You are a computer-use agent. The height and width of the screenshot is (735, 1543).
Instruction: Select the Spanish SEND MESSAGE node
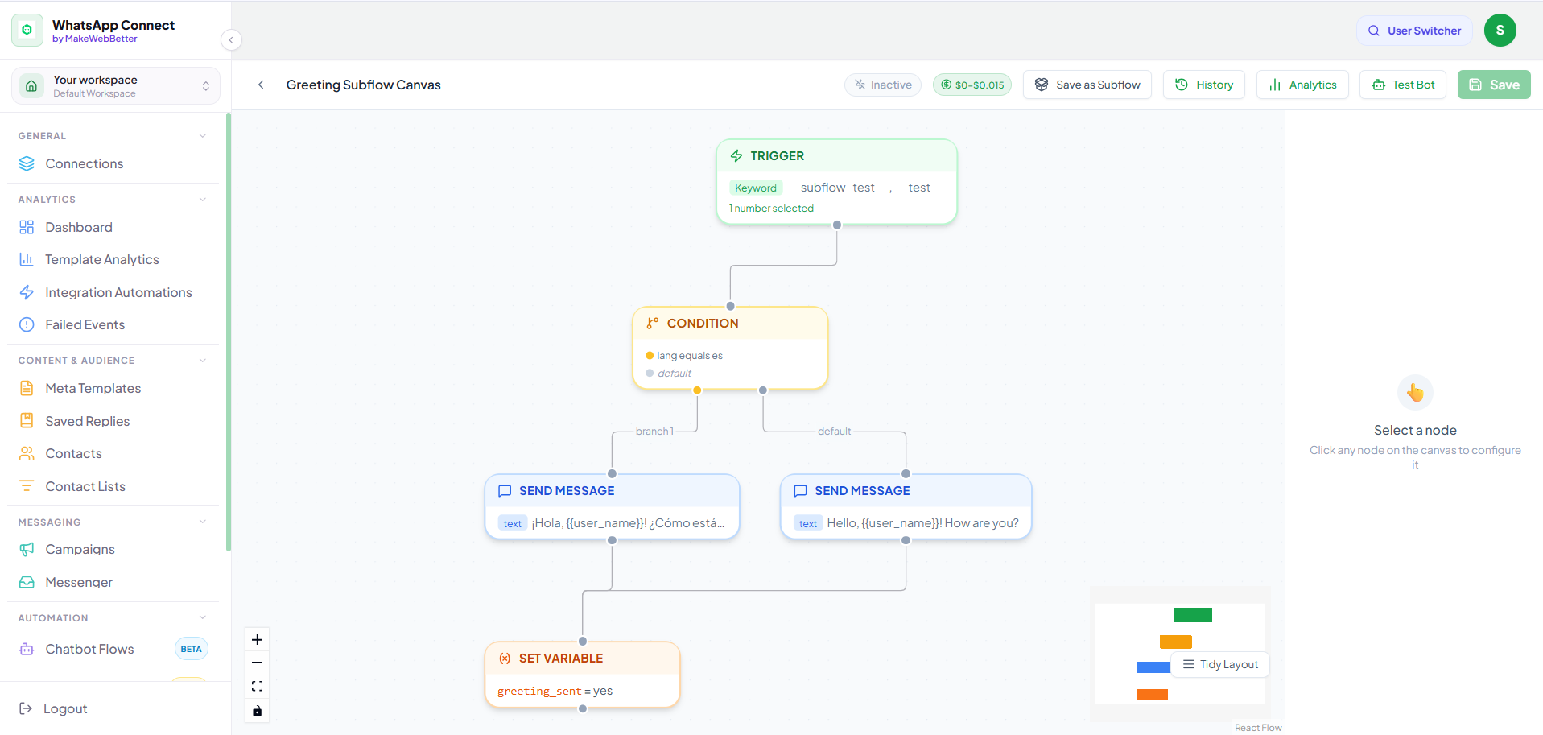click(x=612, y=506)
